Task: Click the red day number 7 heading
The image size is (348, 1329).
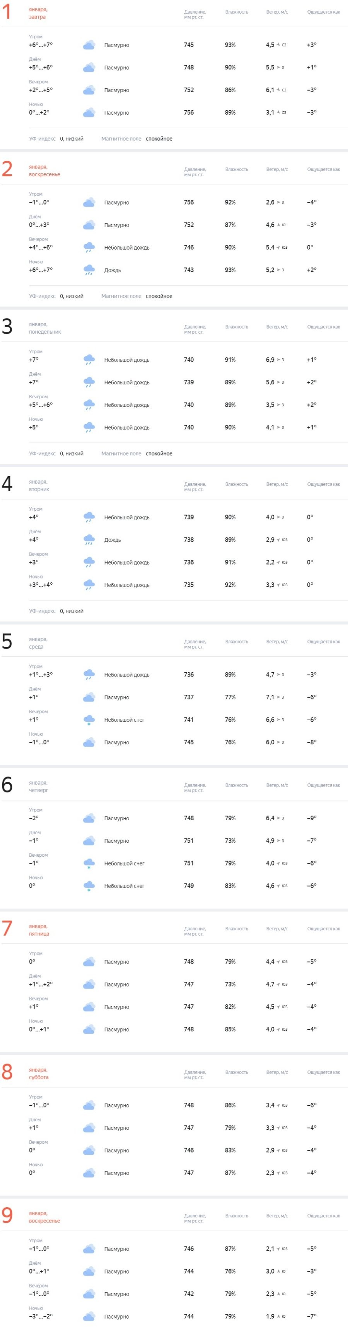Action: (x=7, y=928)
